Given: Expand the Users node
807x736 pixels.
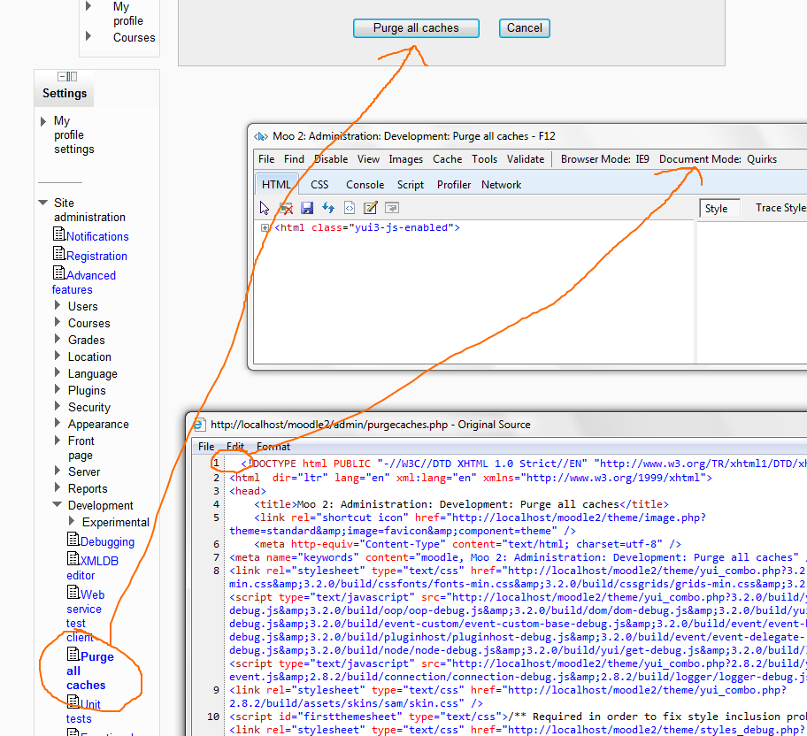Looking at the screenshot, I should [x=58, y=305].
